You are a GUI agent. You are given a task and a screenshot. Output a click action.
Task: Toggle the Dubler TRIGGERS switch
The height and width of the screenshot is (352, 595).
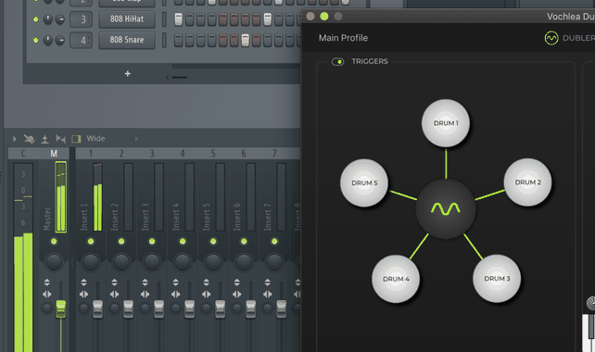pos(337,61)
